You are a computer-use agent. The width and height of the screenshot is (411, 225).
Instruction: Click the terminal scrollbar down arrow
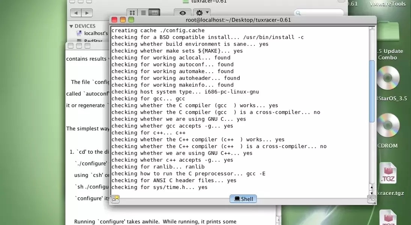coord(372,193)
